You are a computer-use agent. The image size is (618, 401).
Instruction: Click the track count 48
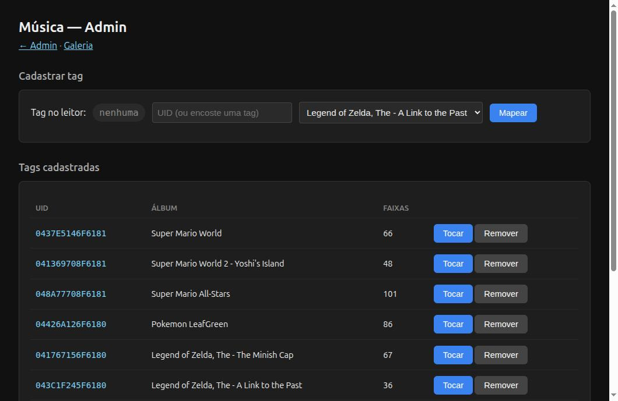[x=388, y=264]
